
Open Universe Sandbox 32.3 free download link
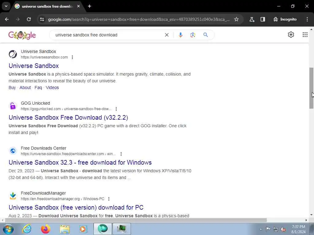pyautogui.click(x=80, y=162)
